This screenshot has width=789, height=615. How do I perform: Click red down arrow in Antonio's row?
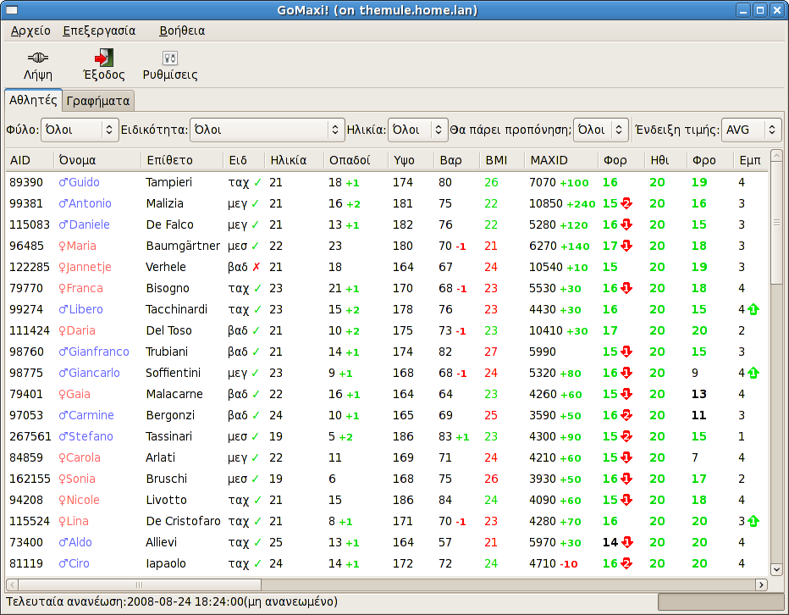pos(626,203)
